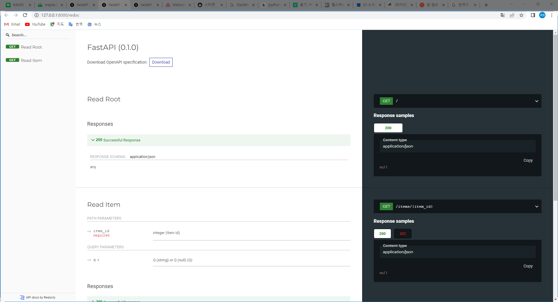Image resolution: width=558 pixels, height=302 pixels.
Task: Switch to the [python] browser tab
Action: (x=273, y=5)
